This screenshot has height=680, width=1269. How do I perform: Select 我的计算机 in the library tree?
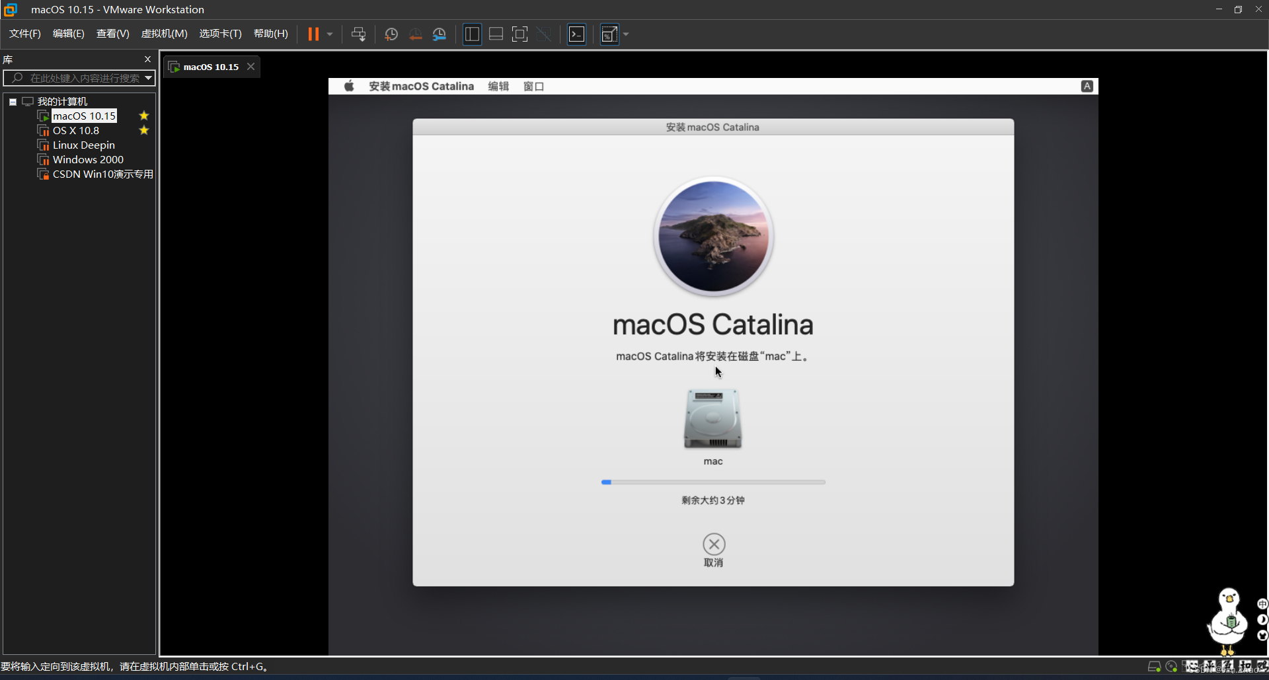62,101
